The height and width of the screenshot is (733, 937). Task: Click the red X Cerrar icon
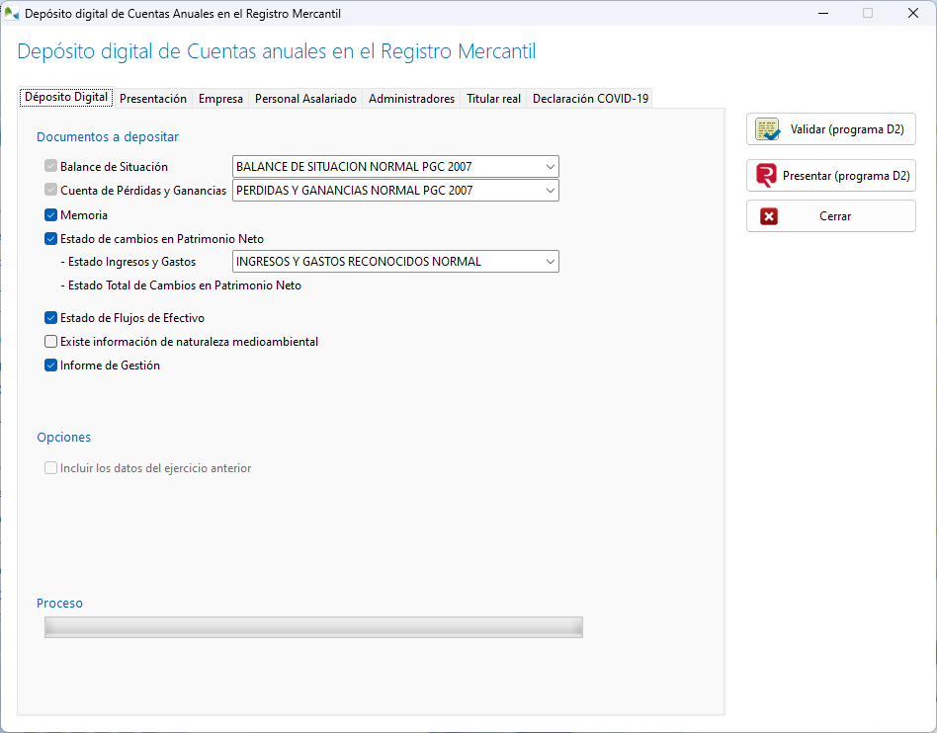tap(769, 216)
